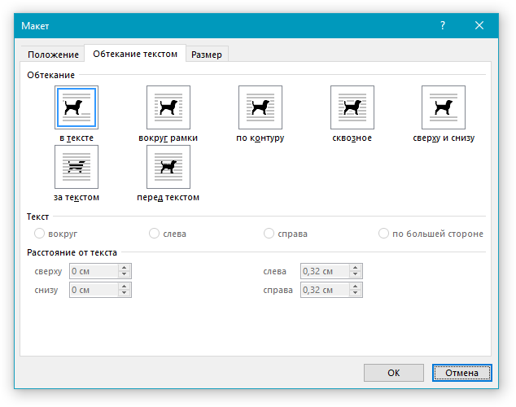The image size is (516, 407).
Task: Select the 'в тексте' wrapping icon
Action: coord(77,107)
